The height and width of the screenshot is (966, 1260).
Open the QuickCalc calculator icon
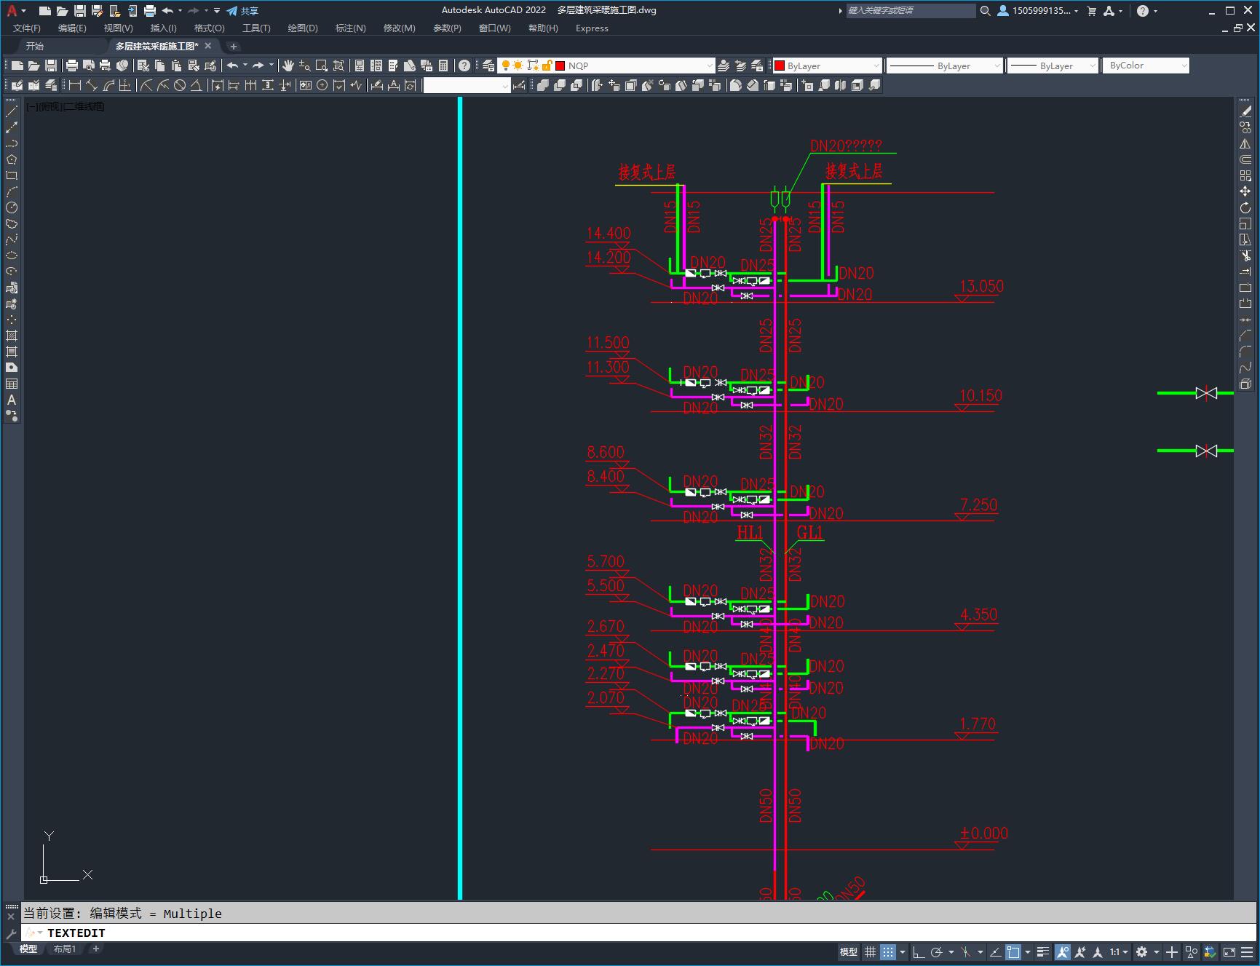click(x=443, y=66)
